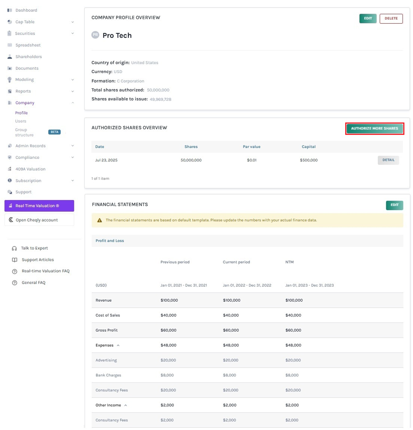Screen dimensions: 413x430
Task: Delete the Pro Tech company profile
Action: (x=391, y=18)
